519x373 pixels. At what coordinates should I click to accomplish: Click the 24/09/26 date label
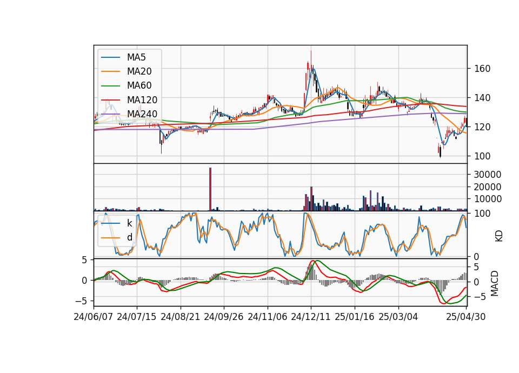click(224, 317)
